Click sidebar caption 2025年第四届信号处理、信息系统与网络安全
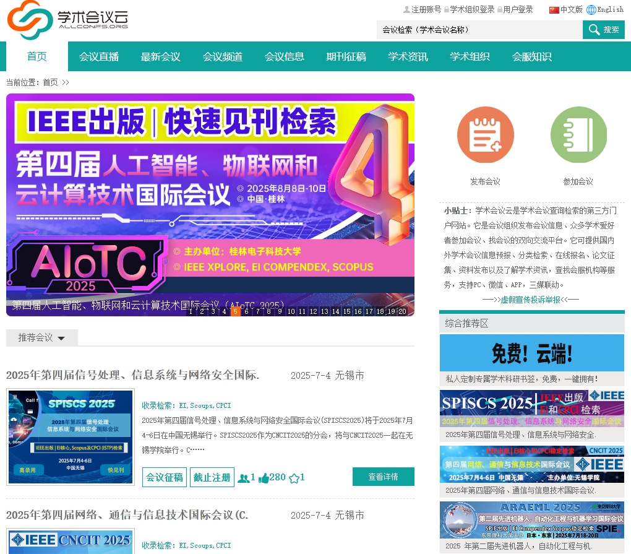 click(x=522, y=435)
